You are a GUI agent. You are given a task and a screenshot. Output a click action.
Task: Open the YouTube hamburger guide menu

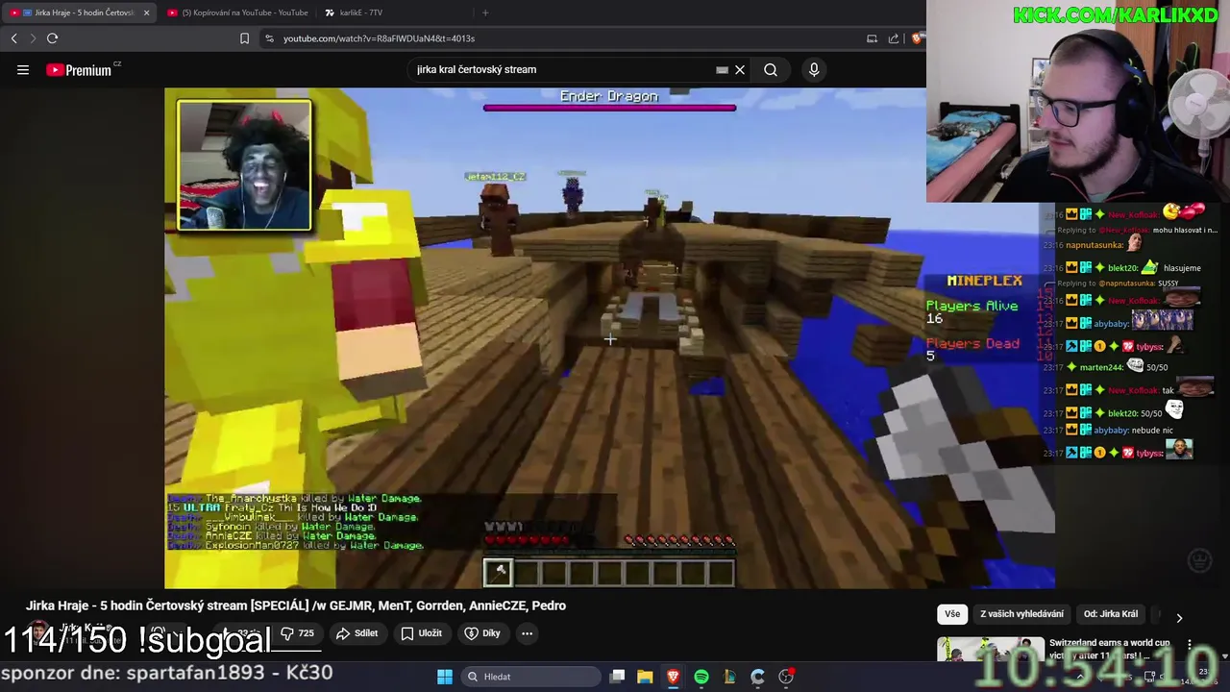[x=23, y=69]
